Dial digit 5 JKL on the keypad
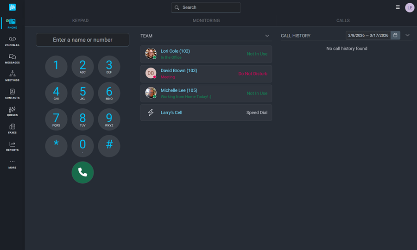 click(82, 93)
